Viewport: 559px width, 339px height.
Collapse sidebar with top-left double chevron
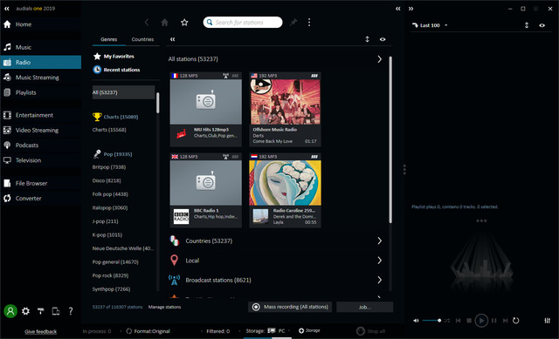click(7, 9)
